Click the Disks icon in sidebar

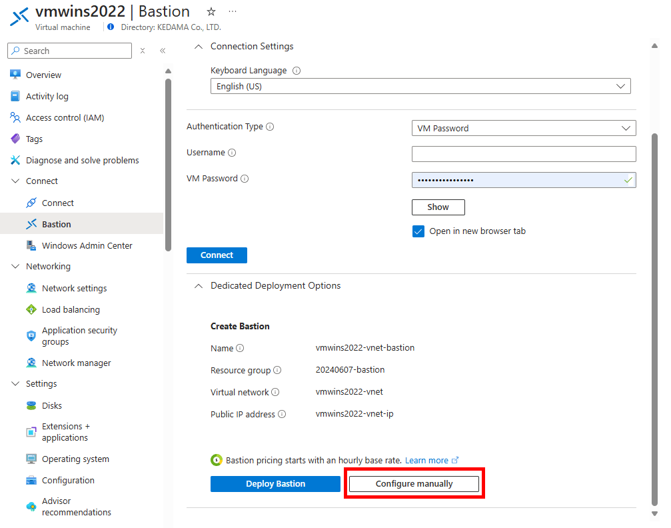click(31, 405)
